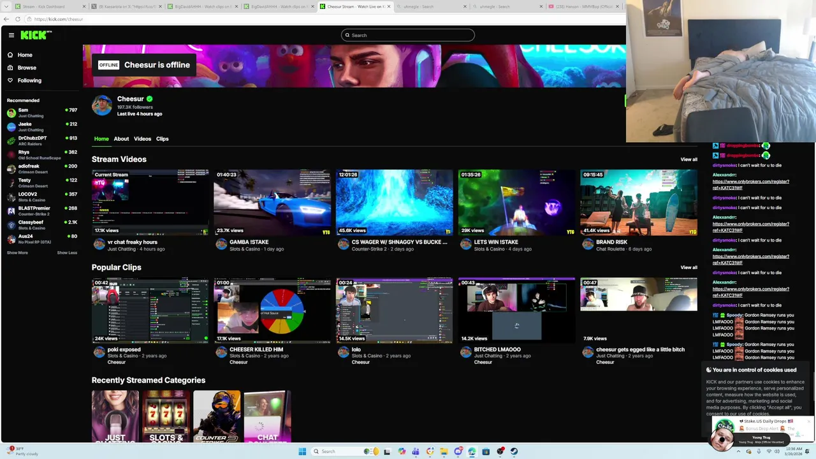The height and width of the screenshot is (459, 816).
Task: Expand recommended list with Show More
Action: [17, 252]
